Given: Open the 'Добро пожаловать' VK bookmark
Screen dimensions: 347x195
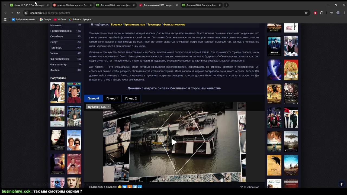Looking at the screenshot, I should pyautogui.click(x=24, y=19).
